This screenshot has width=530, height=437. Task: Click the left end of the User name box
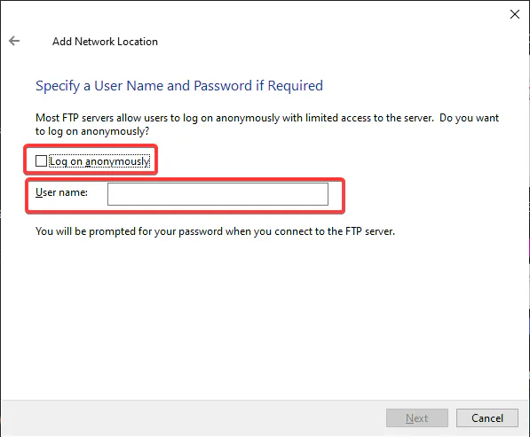click(x=115, y=194)
